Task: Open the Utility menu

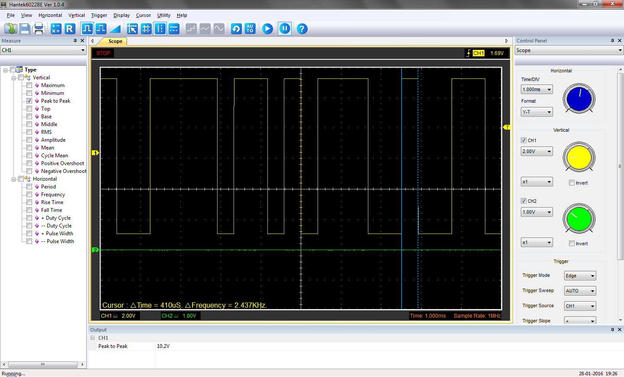Action: (x=163, y=15)
